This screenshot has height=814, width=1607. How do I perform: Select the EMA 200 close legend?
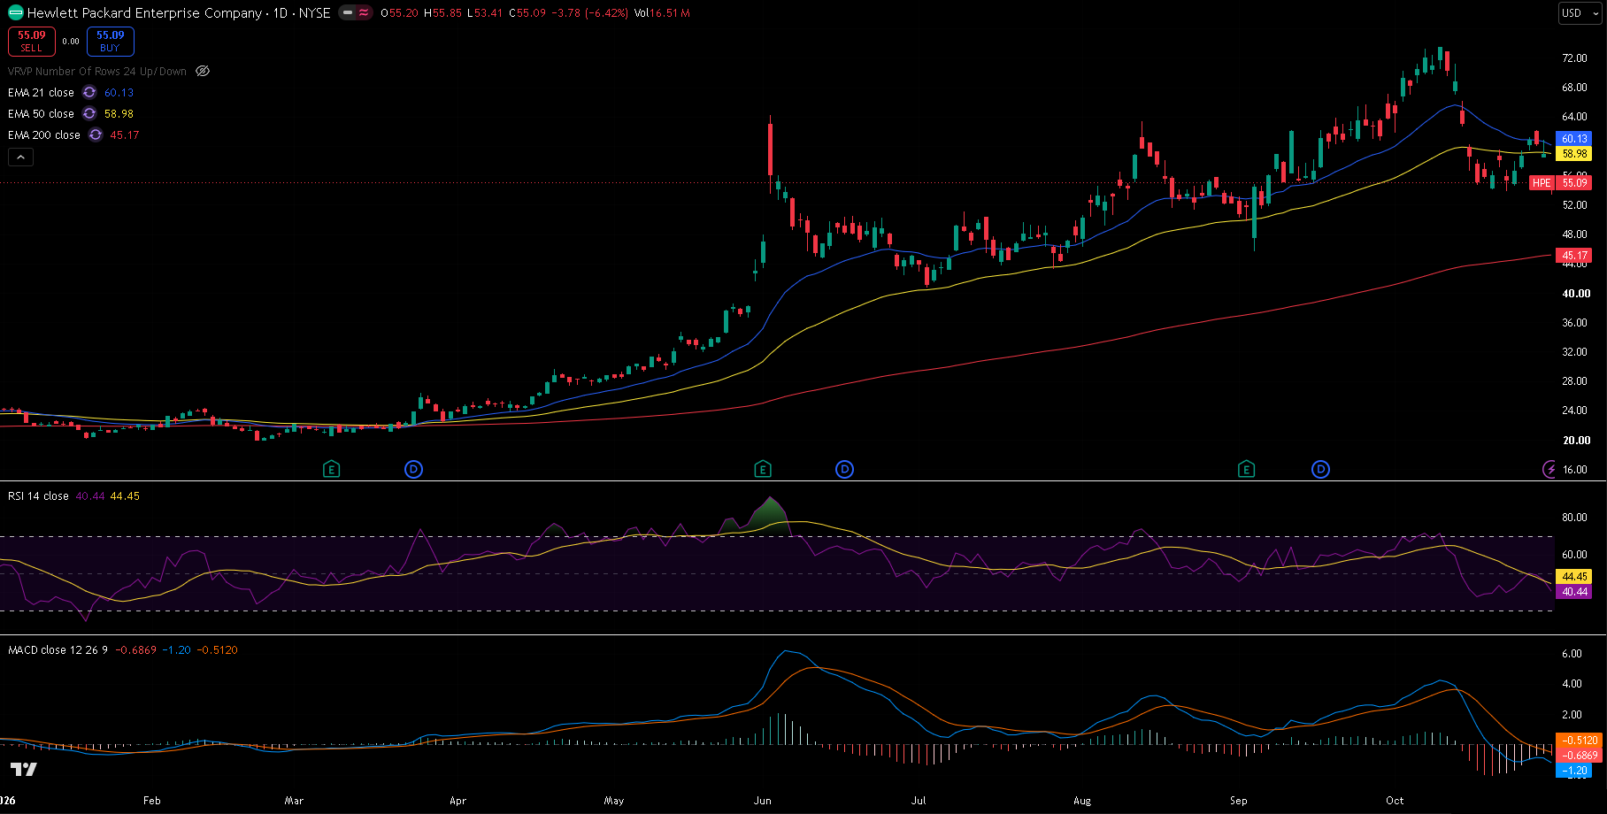44,134
